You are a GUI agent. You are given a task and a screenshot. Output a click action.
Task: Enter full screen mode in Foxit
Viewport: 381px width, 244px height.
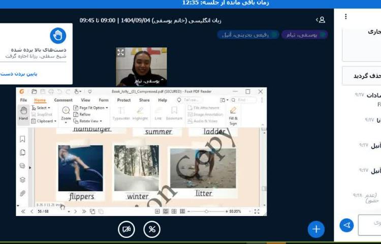pos(257,211)
